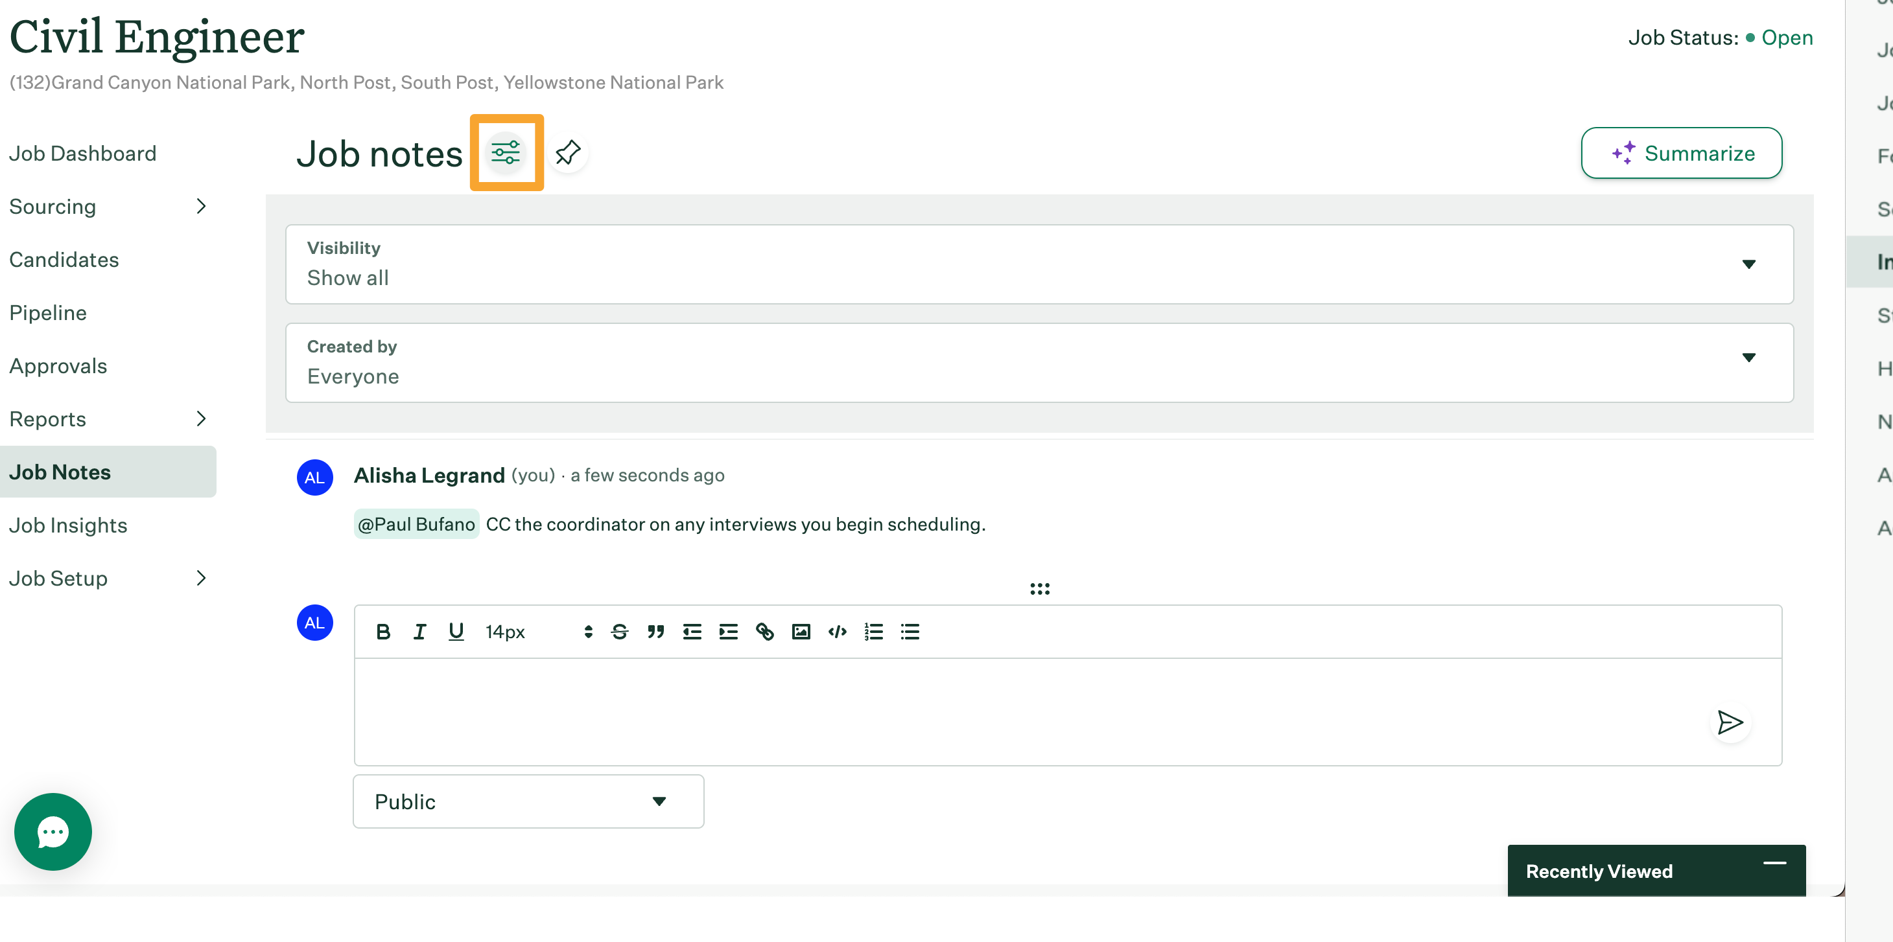Image resolution: width=1893 pixels, height=942 pixels.
Task: Insert an image into the note
Action: click(800, 632)
